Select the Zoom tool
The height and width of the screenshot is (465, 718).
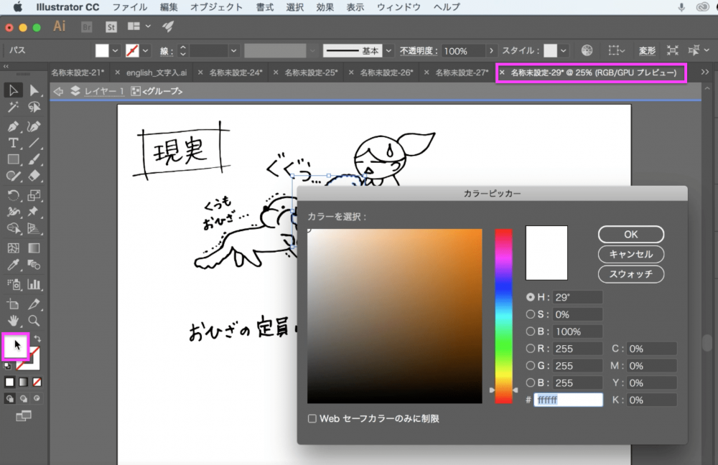(33, 319)
